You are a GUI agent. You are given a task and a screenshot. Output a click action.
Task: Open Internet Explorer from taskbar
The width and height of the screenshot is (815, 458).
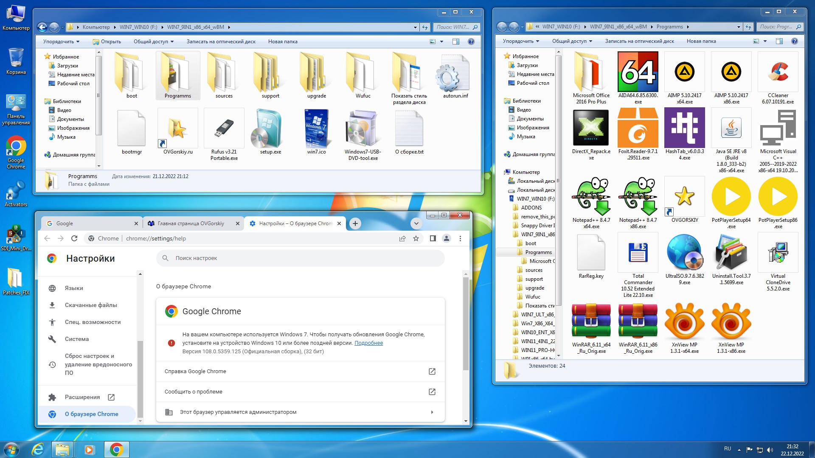click(38, 450)
